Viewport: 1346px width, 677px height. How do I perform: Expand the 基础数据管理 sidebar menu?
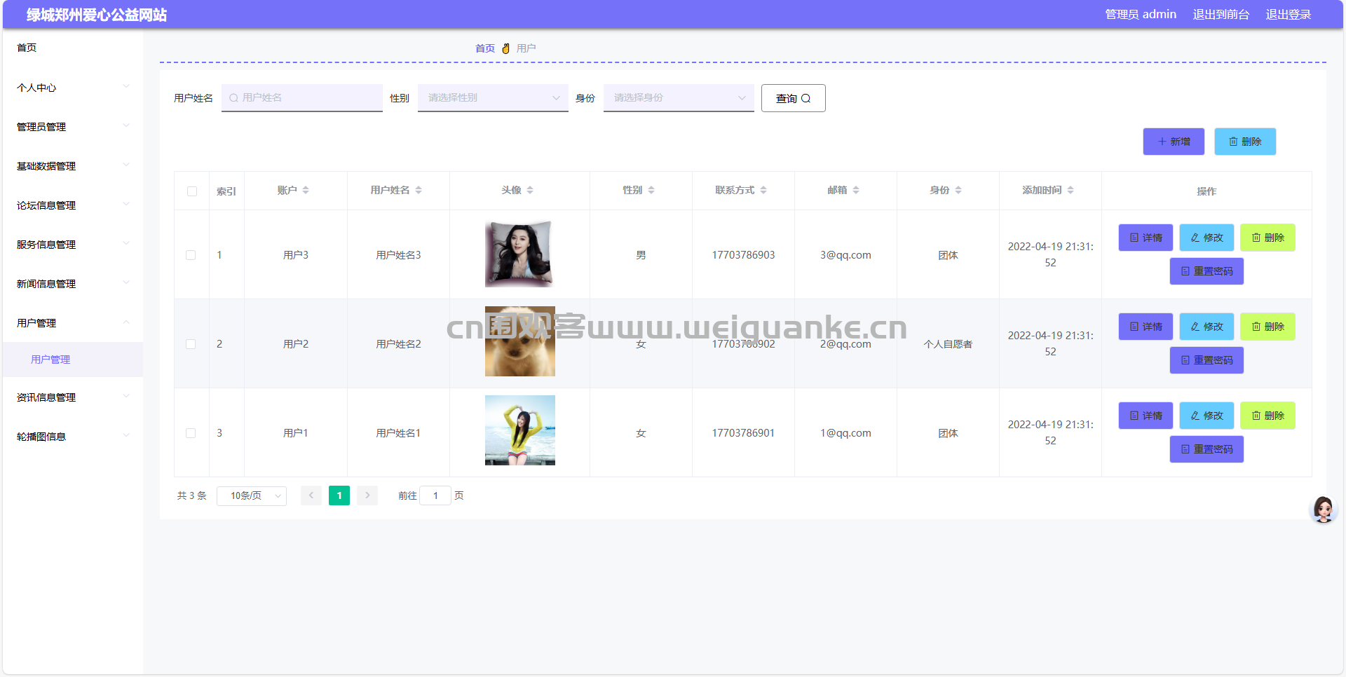(73, 166)
